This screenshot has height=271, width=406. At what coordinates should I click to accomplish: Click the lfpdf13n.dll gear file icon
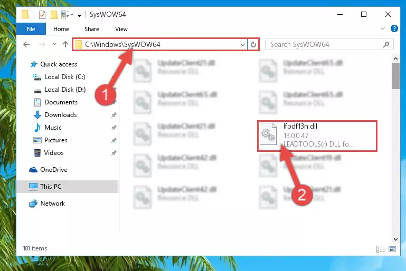pos(268,134)
